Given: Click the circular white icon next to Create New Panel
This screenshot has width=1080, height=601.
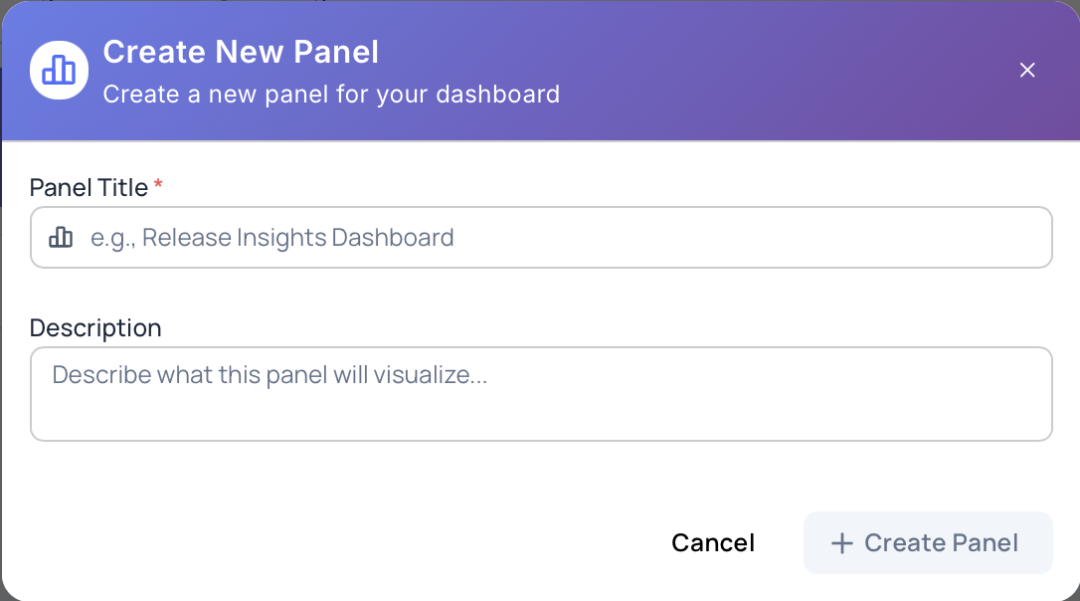Looking at the screenshot, I should coord(58,70).
